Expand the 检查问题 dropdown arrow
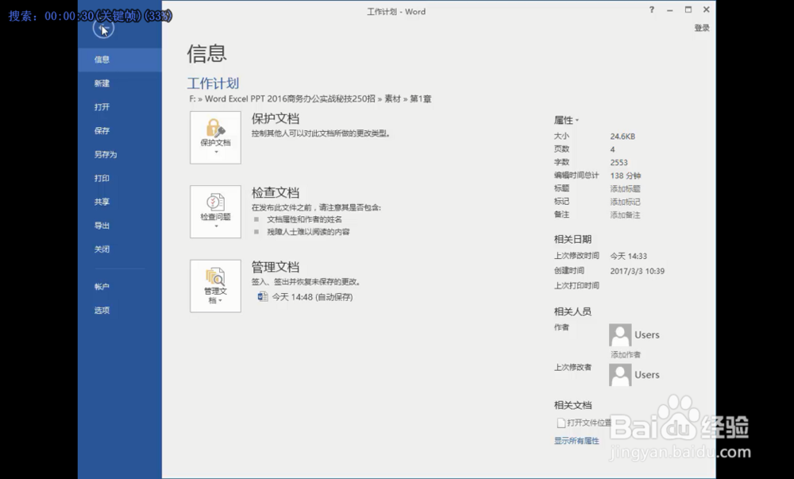The width and height of the screenshot is (794, 479). pos(214,225)
